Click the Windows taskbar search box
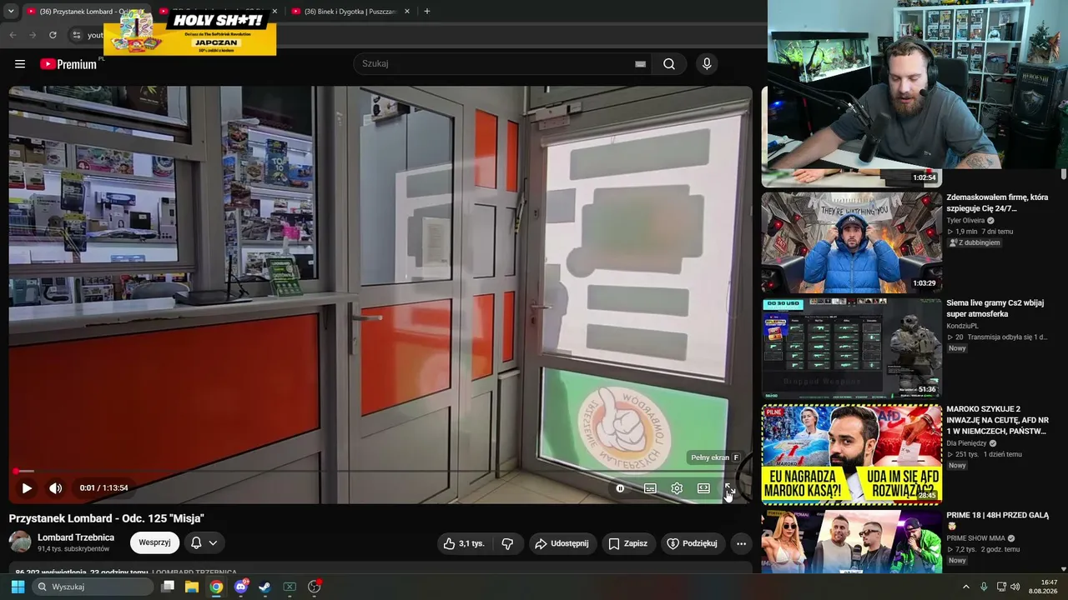1068x600 pixels. point(93,587)
